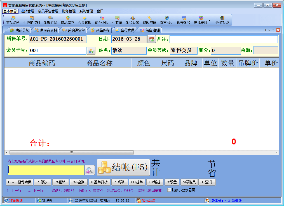The image size is (284, 206).
Task: Open the 财务管理 menu
Action: pos(69,11)
